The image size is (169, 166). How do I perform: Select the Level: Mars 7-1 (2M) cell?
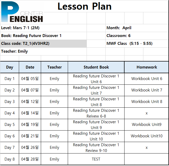(x=43, y=28)
